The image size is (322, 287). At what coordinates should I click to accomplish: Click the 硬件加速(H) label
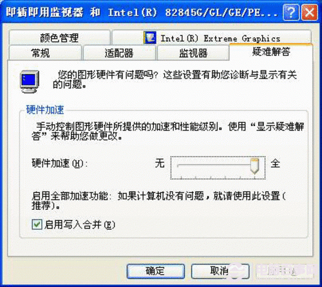click(60, 163)
